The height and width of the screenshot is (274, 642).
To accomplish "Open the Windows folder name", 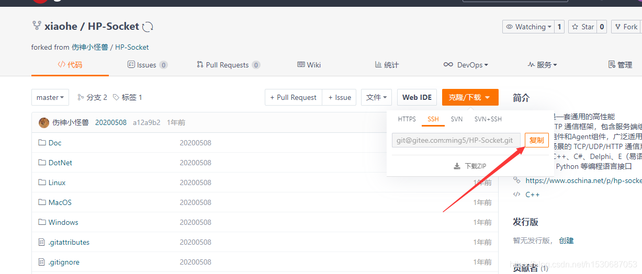I will (63, 222).
